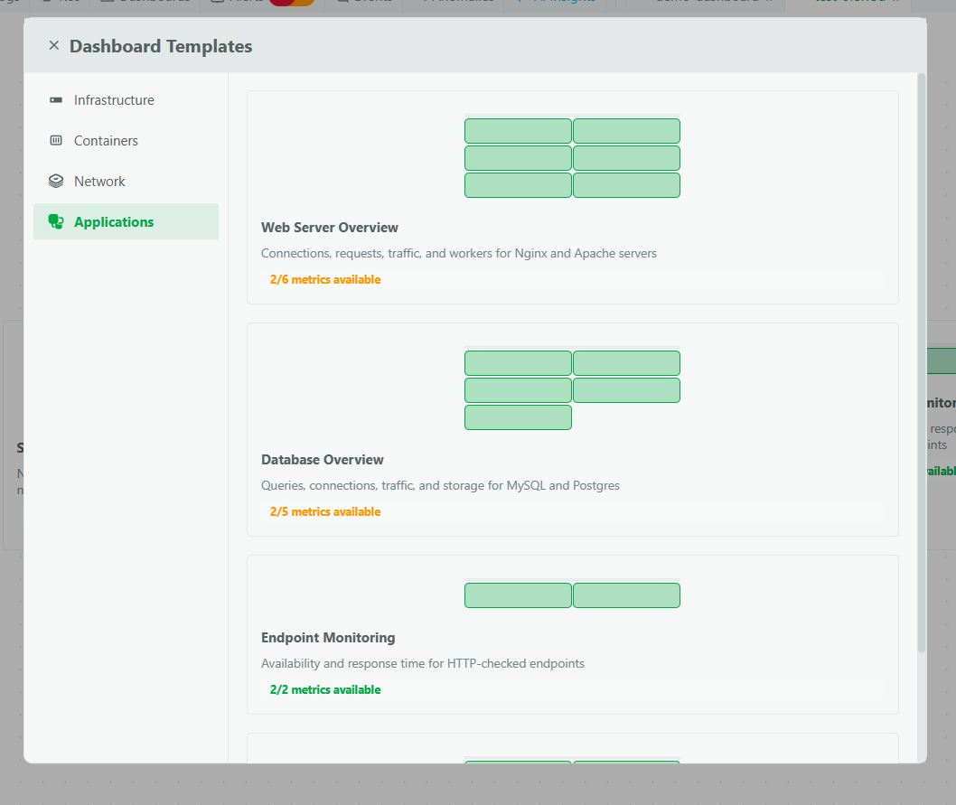Click the Containers category icon

pos(55,140)
